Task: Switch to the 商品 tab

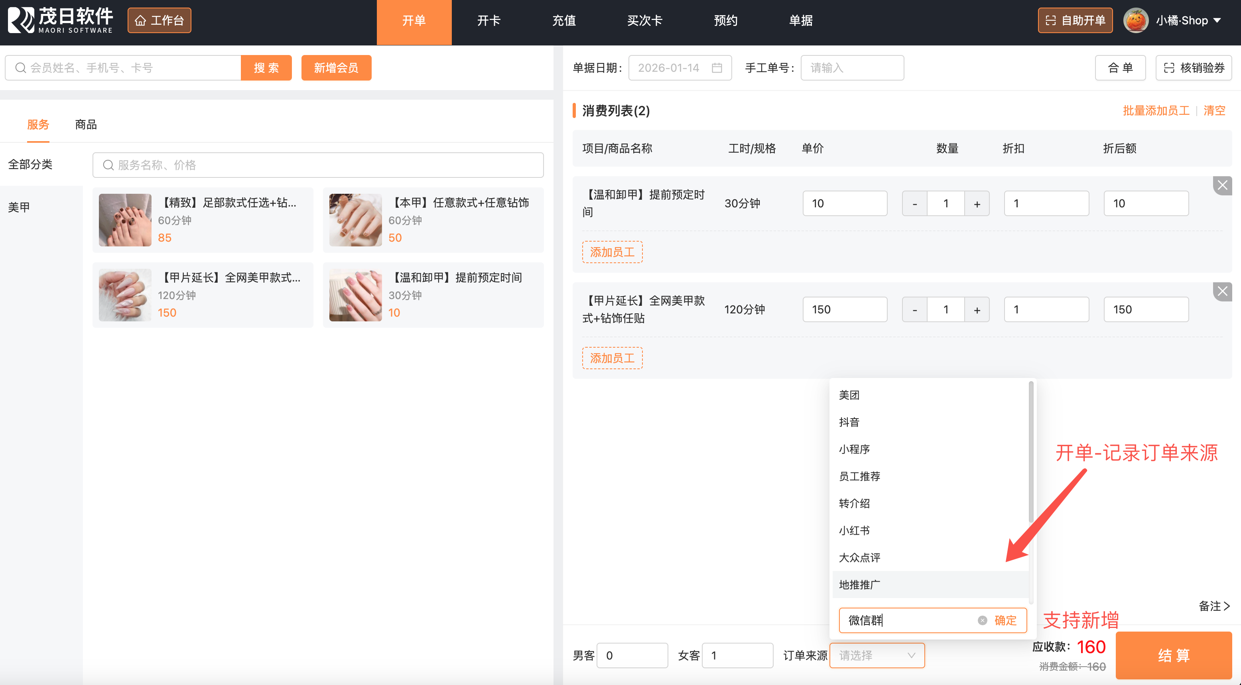Action: (x=86, y=125)
